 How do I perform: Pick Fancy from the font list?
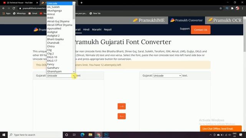(60, 64)
